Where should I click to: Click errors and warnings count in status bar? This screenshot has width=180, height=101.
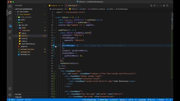28,100
